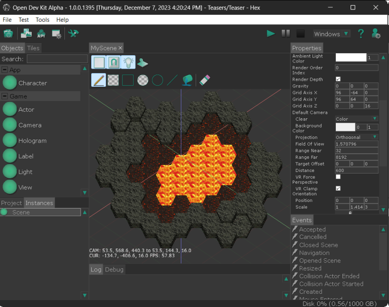Open the API documentation icon
The image size is (389, 307).
[42, 33]
